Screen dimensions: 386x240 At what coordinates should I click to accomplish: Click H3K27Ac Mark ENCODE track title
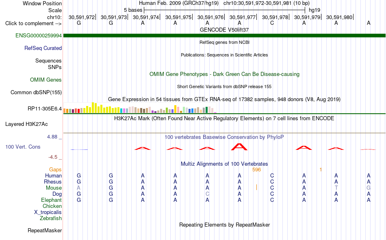[x=224, y=119]
